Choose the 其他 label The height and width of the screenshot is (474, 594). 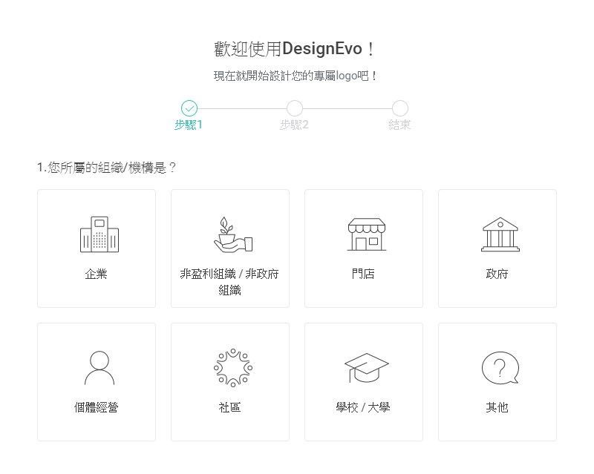[497, 407]
